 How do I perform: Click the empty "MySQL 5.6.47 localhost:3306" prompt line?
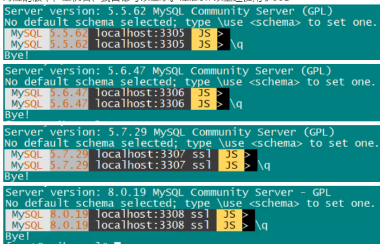(117, 93)
